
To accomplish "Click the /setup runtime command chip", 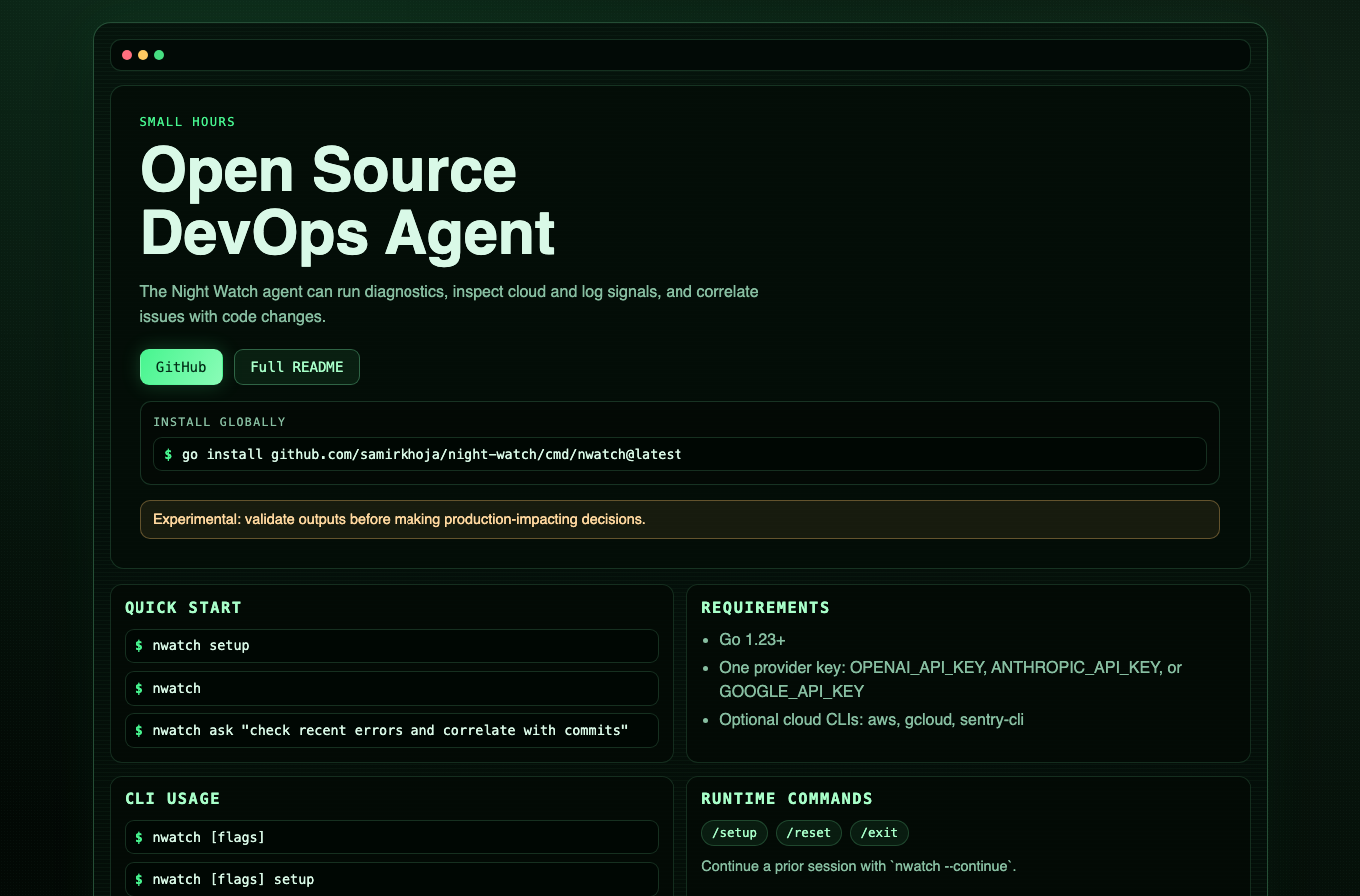I will [734, 833].
